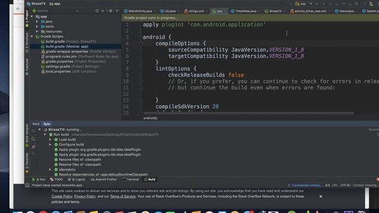Click the collapse-all icon in Project panel header
Image resolution: width=379 pixels, height=213 pixels.
point(102,11)
